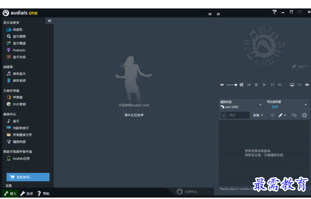This screenshot has width=311, height=199.
Task: Click the dotted panel splitter handle
Action: (214, 106)
